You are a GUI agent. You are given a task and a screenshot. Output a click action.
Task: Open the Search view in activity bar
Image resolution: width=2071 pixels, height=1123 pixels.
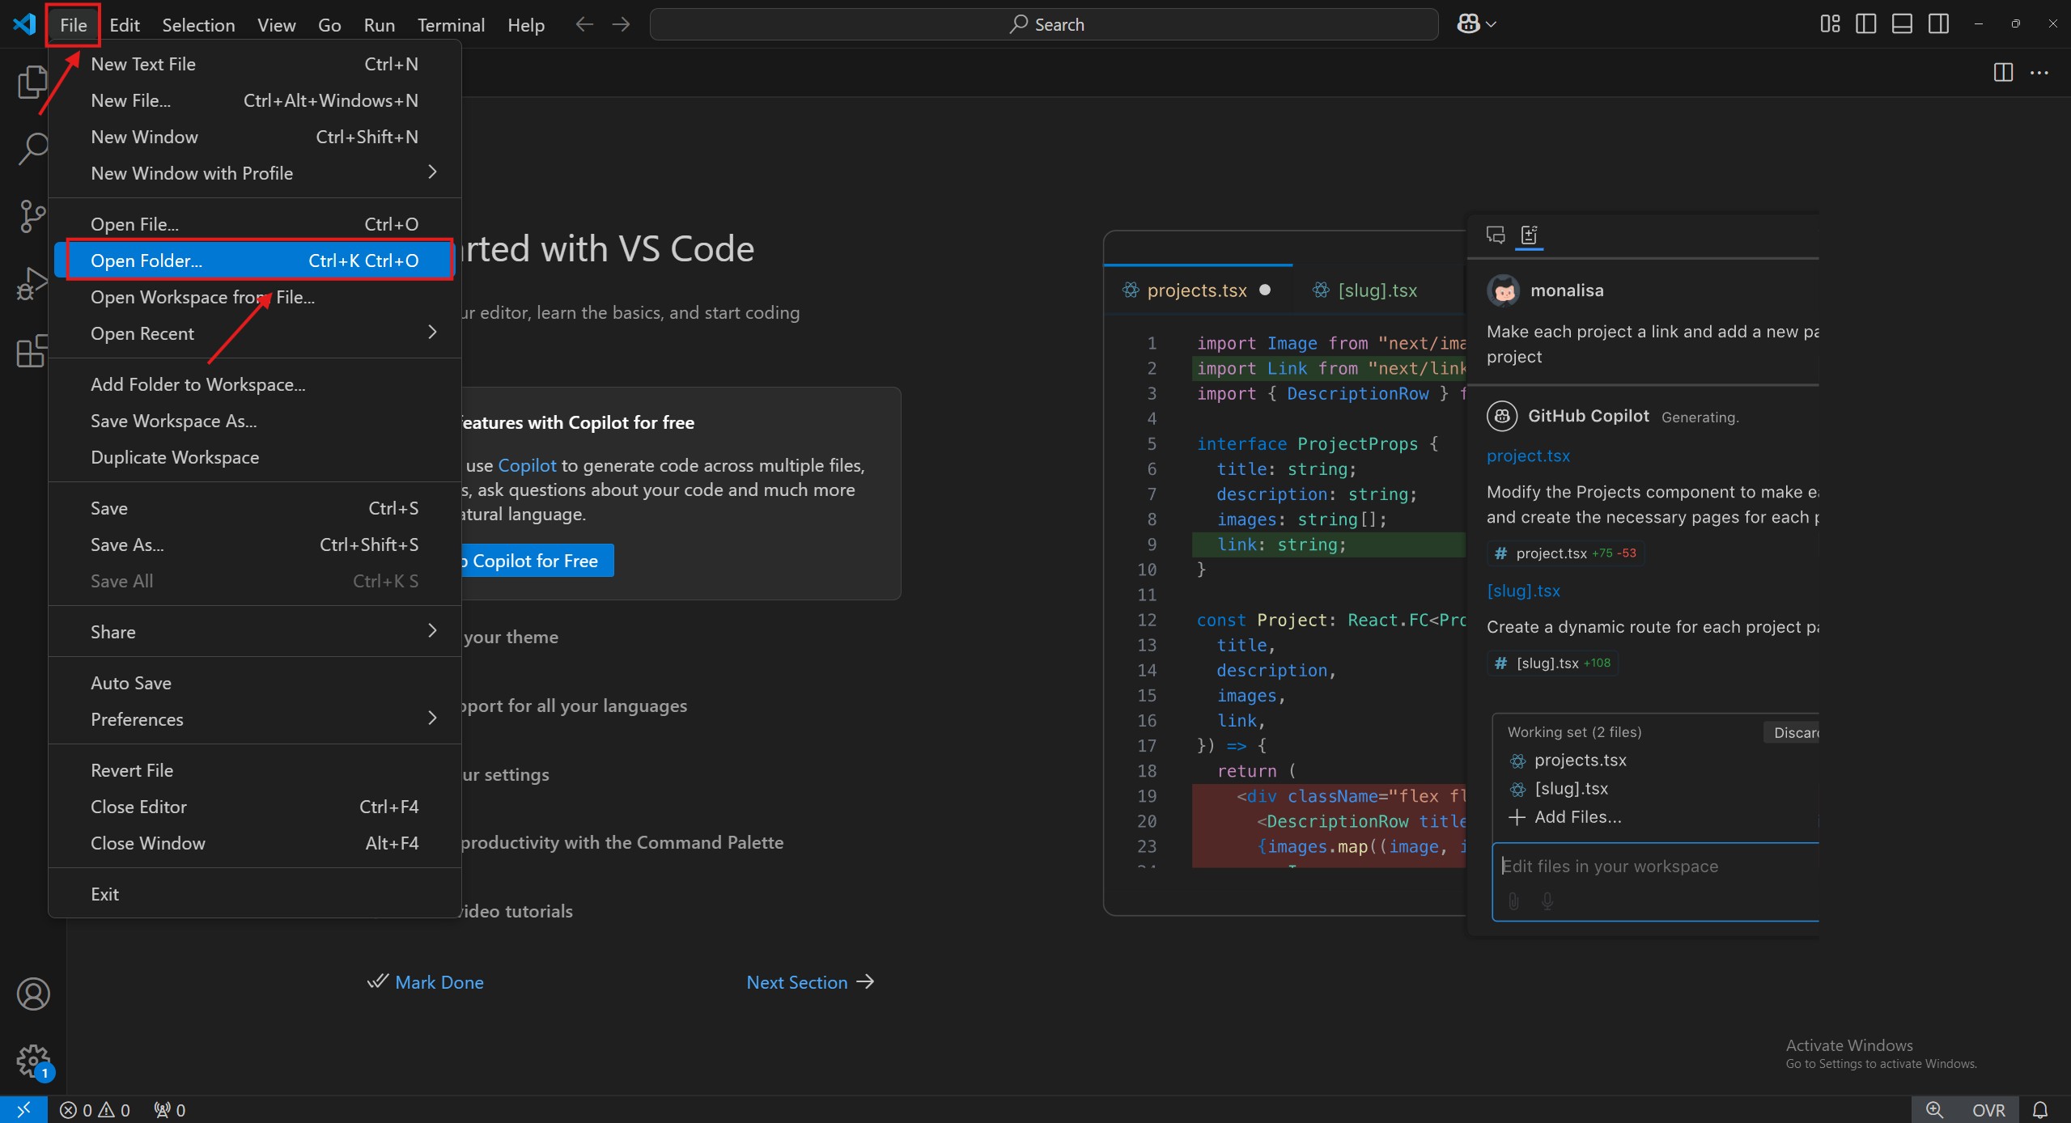click(x=32, y=149)
